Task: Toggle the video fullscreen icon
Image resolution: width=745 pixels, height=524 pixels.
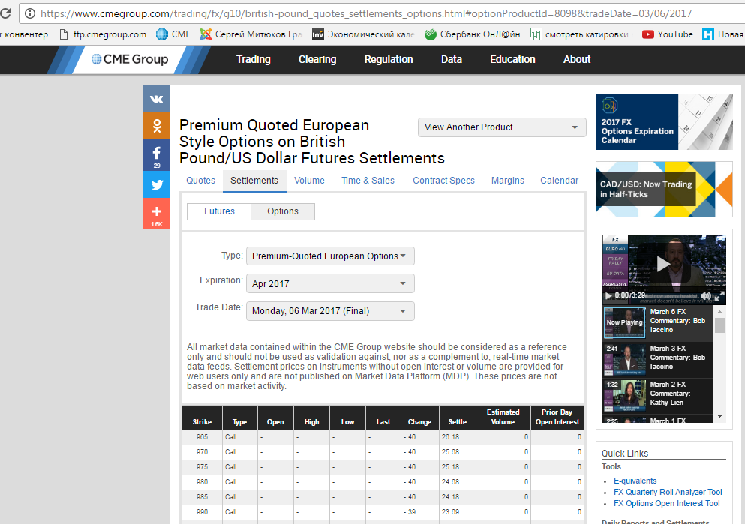Action: pos(719,295)
